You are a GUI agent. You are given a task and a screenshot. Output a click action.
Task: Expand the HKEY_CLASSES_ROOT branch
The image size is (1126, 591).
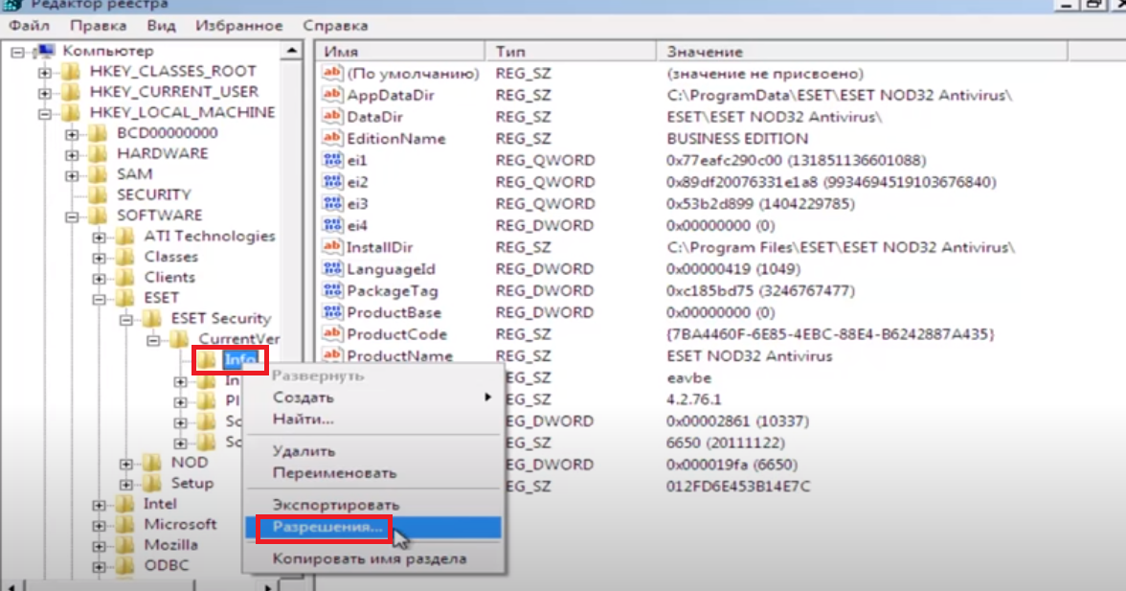(44, 73)
